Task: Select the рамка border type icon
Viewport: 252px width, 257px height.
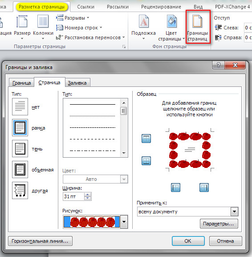Action: click(x=20, y=128)
